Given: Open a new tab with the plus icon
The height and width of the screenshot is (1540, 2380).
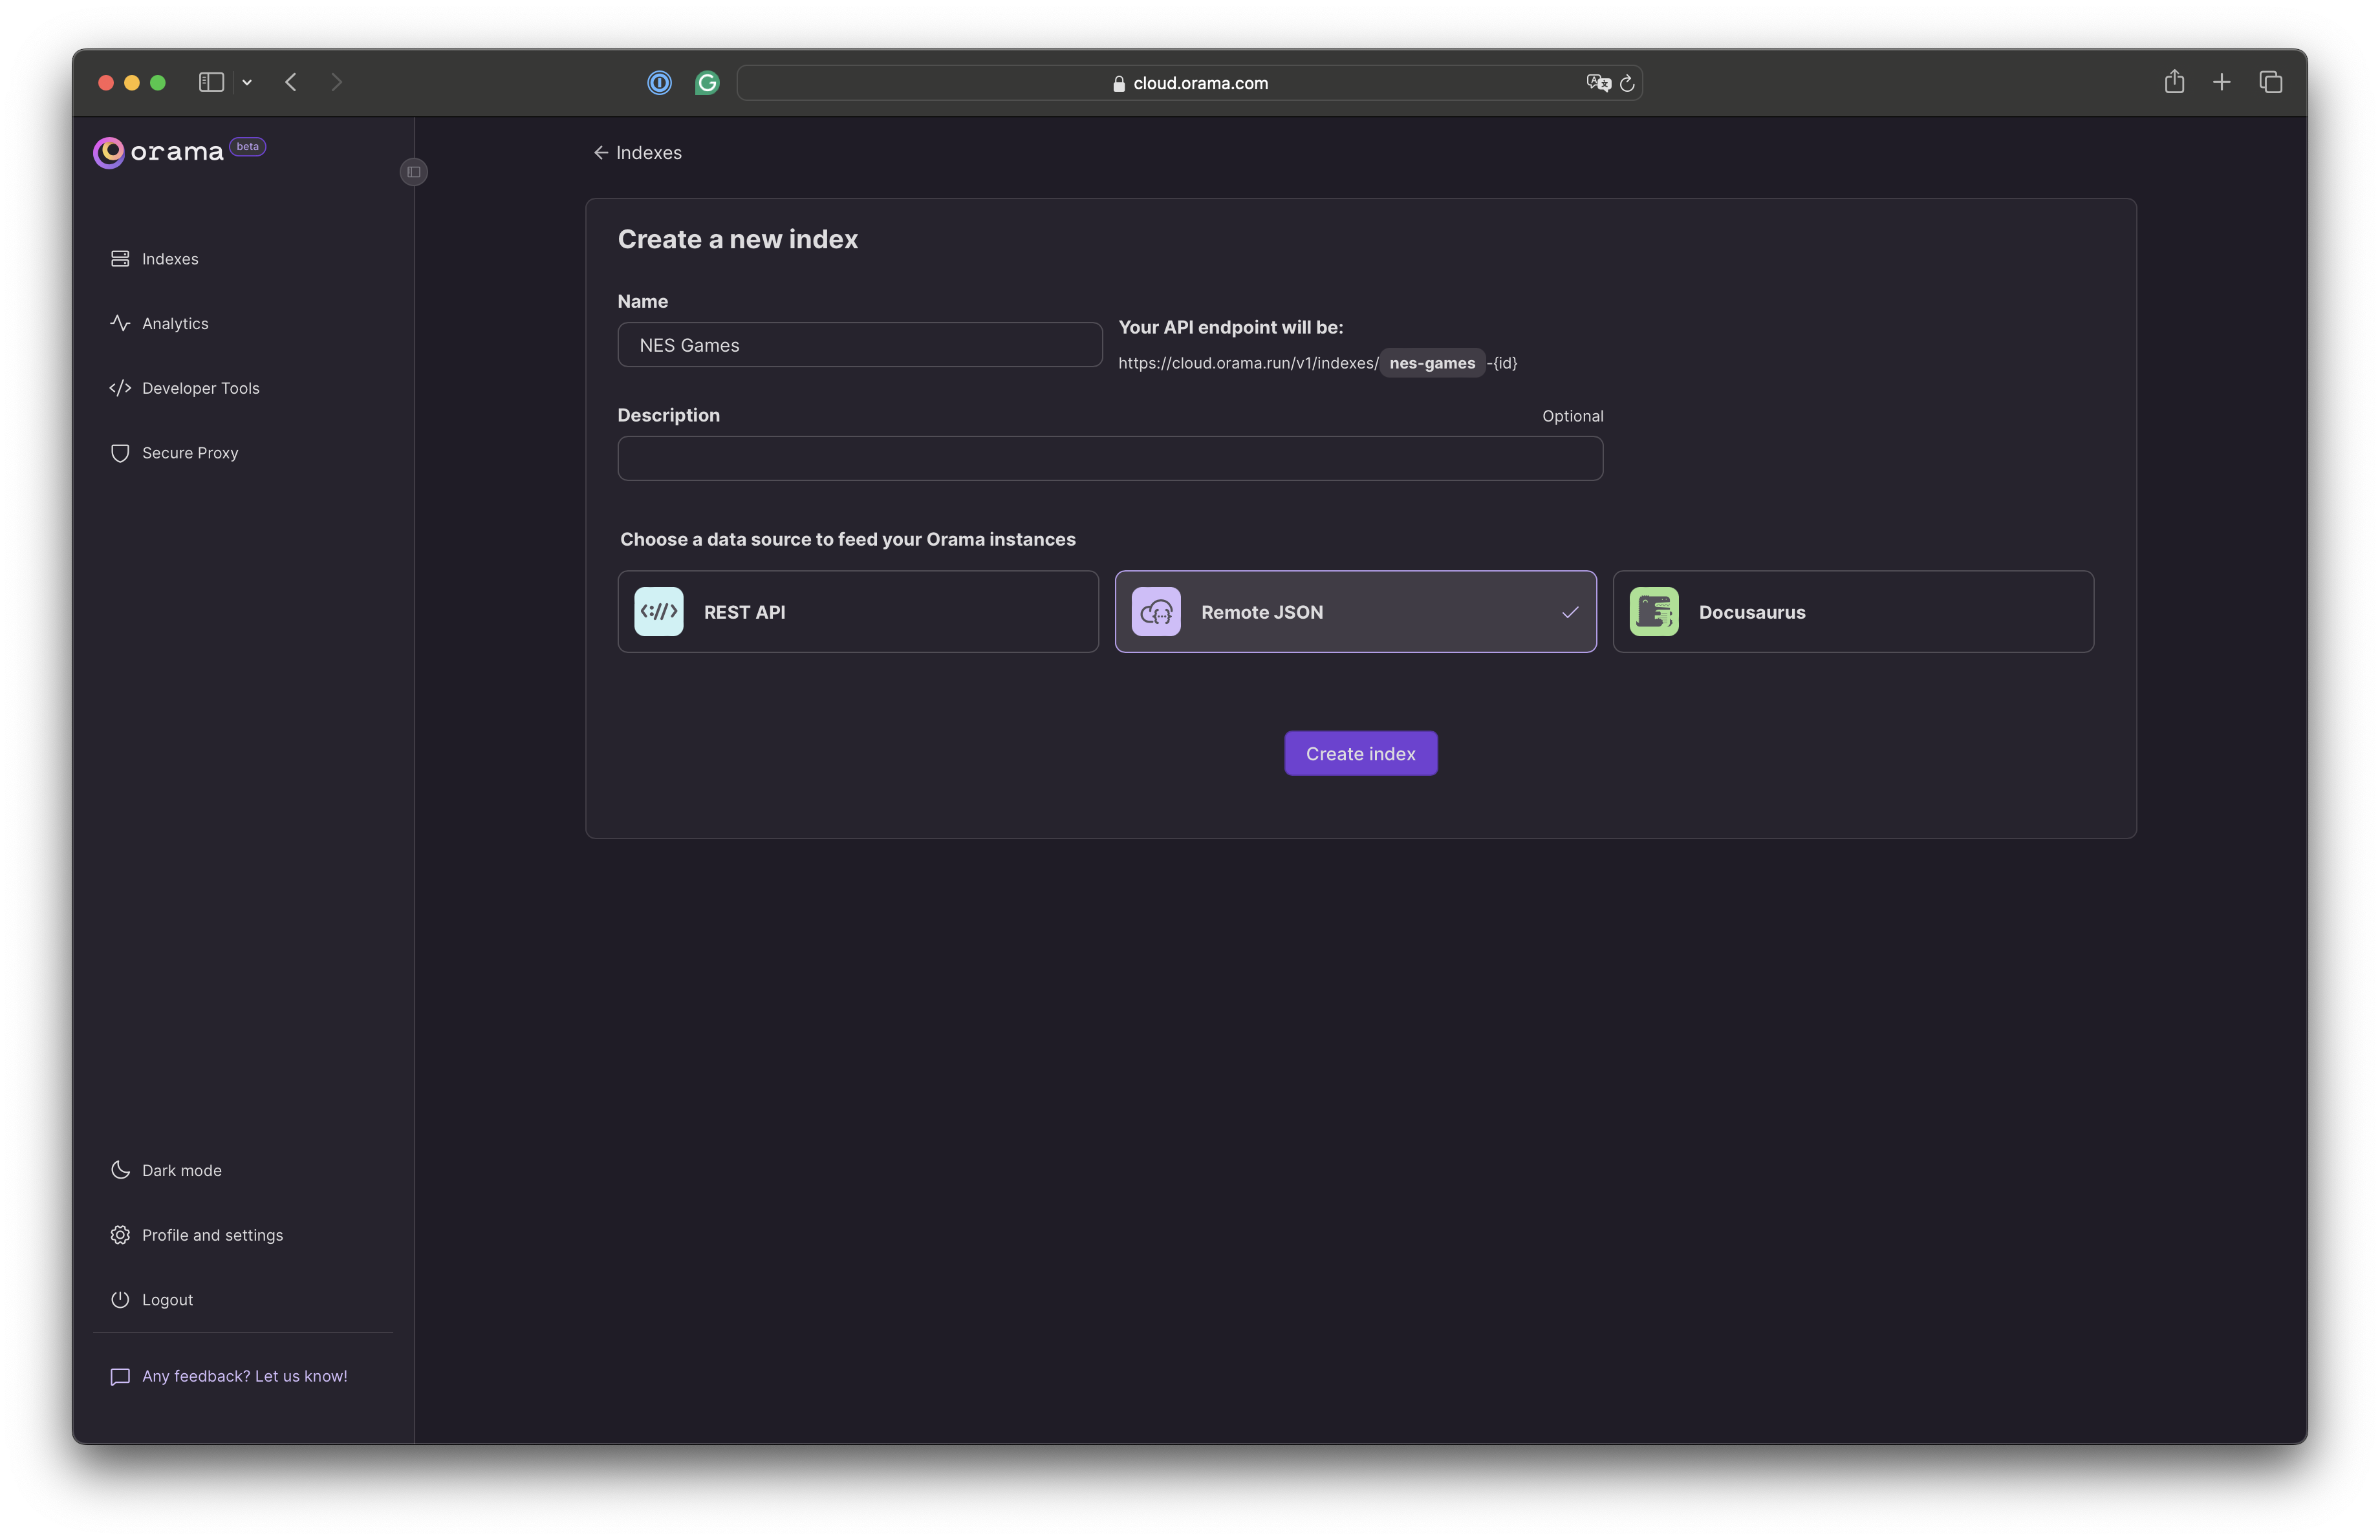Looking at the screenshot, I should [x=2222, y=82].
